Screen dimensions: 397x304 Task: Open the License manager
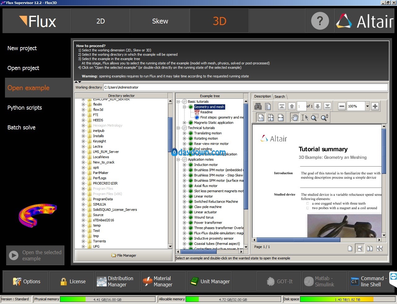coord(72,281)
